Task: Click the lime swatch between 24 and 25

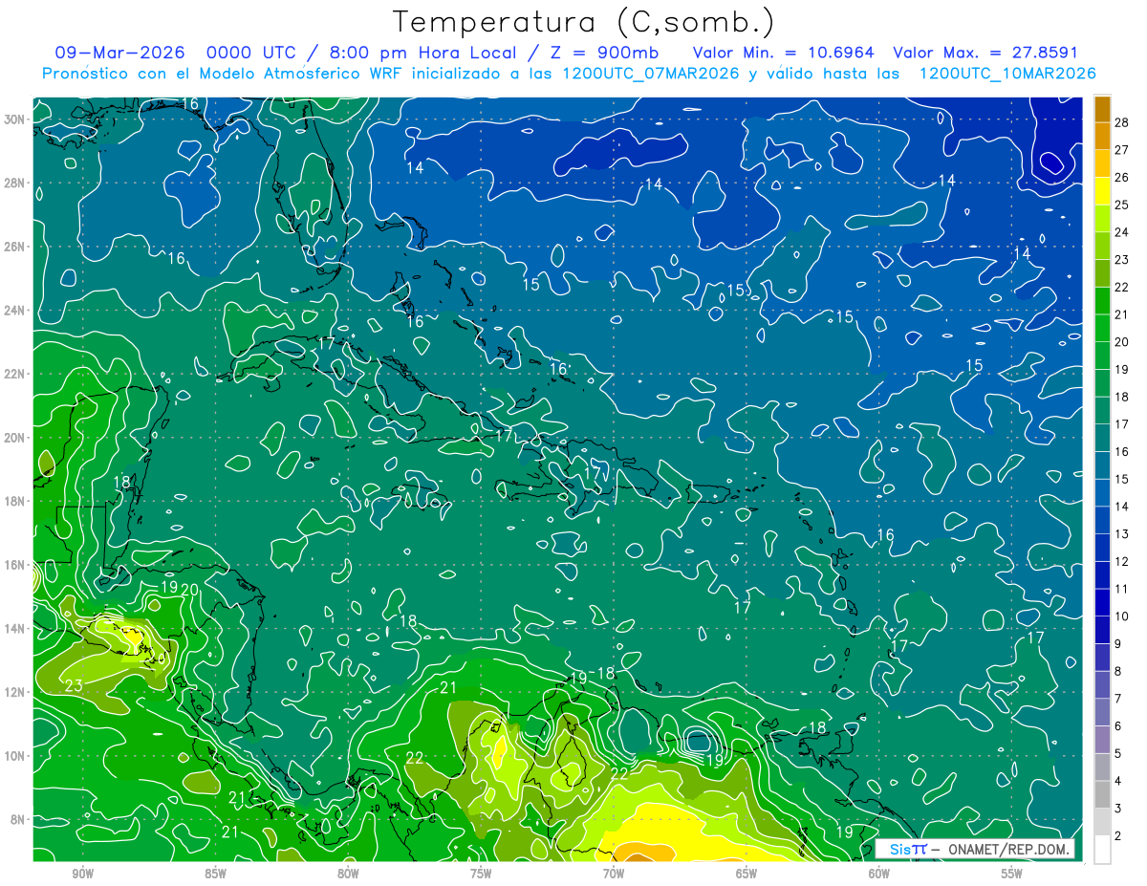Action: (x=1102, y=219)
